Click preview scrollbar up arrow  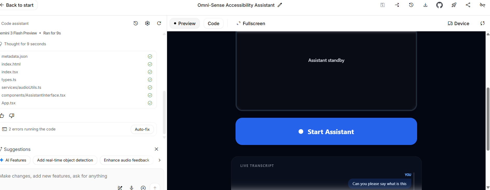(488, 34)
